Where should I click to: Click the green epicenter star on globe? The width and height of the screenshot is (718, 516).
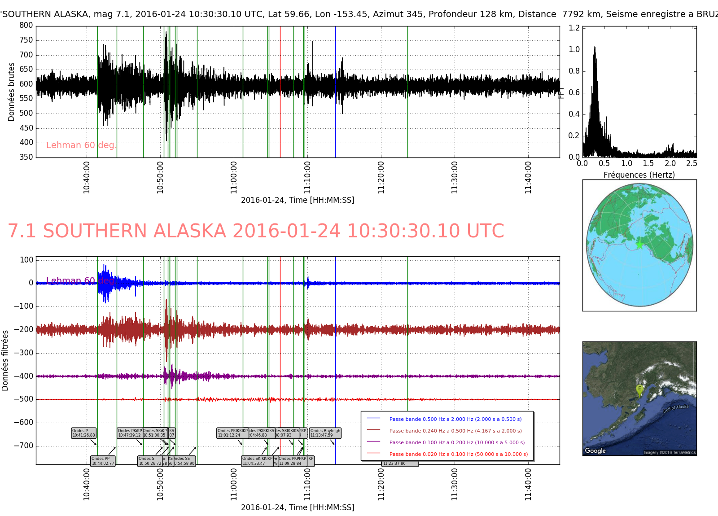point(639,245)
